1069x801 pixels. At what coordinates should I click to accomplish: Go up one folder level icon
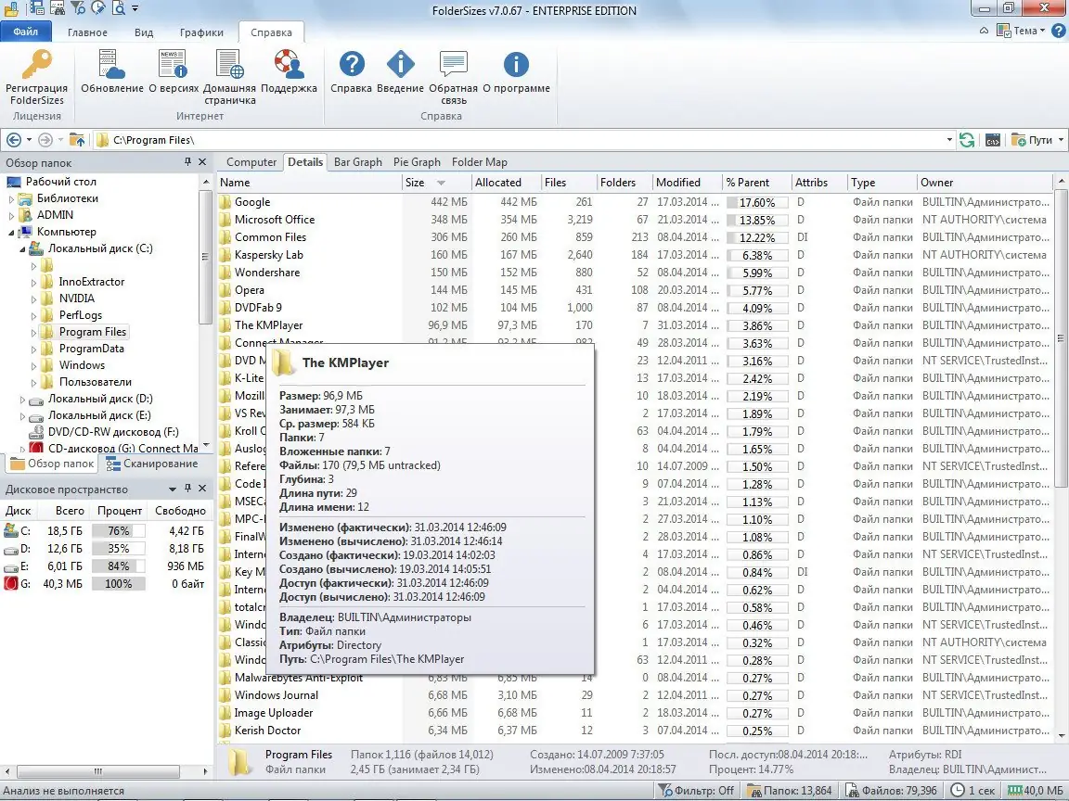[x=77, y=140]
